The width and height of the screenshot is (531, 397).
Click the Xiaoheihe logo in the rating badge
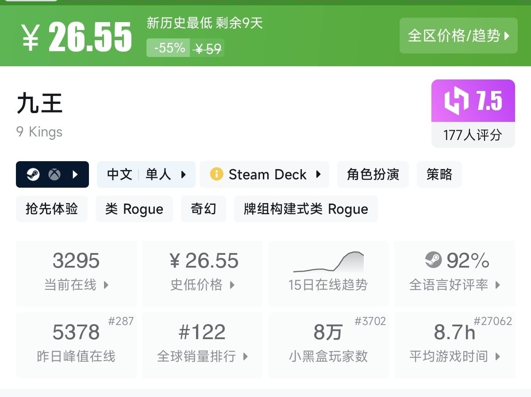click(x=456, y=101)
